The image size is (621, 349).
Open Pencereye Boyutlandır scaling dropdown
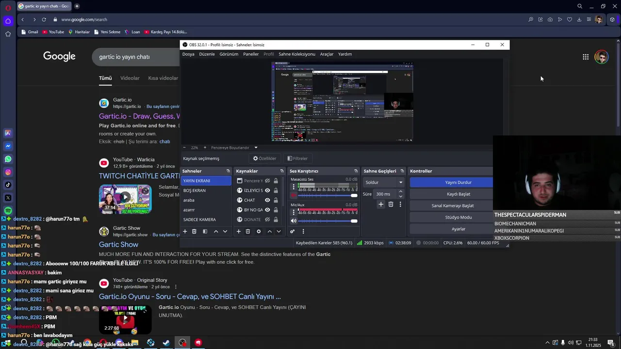pos(235,147)
